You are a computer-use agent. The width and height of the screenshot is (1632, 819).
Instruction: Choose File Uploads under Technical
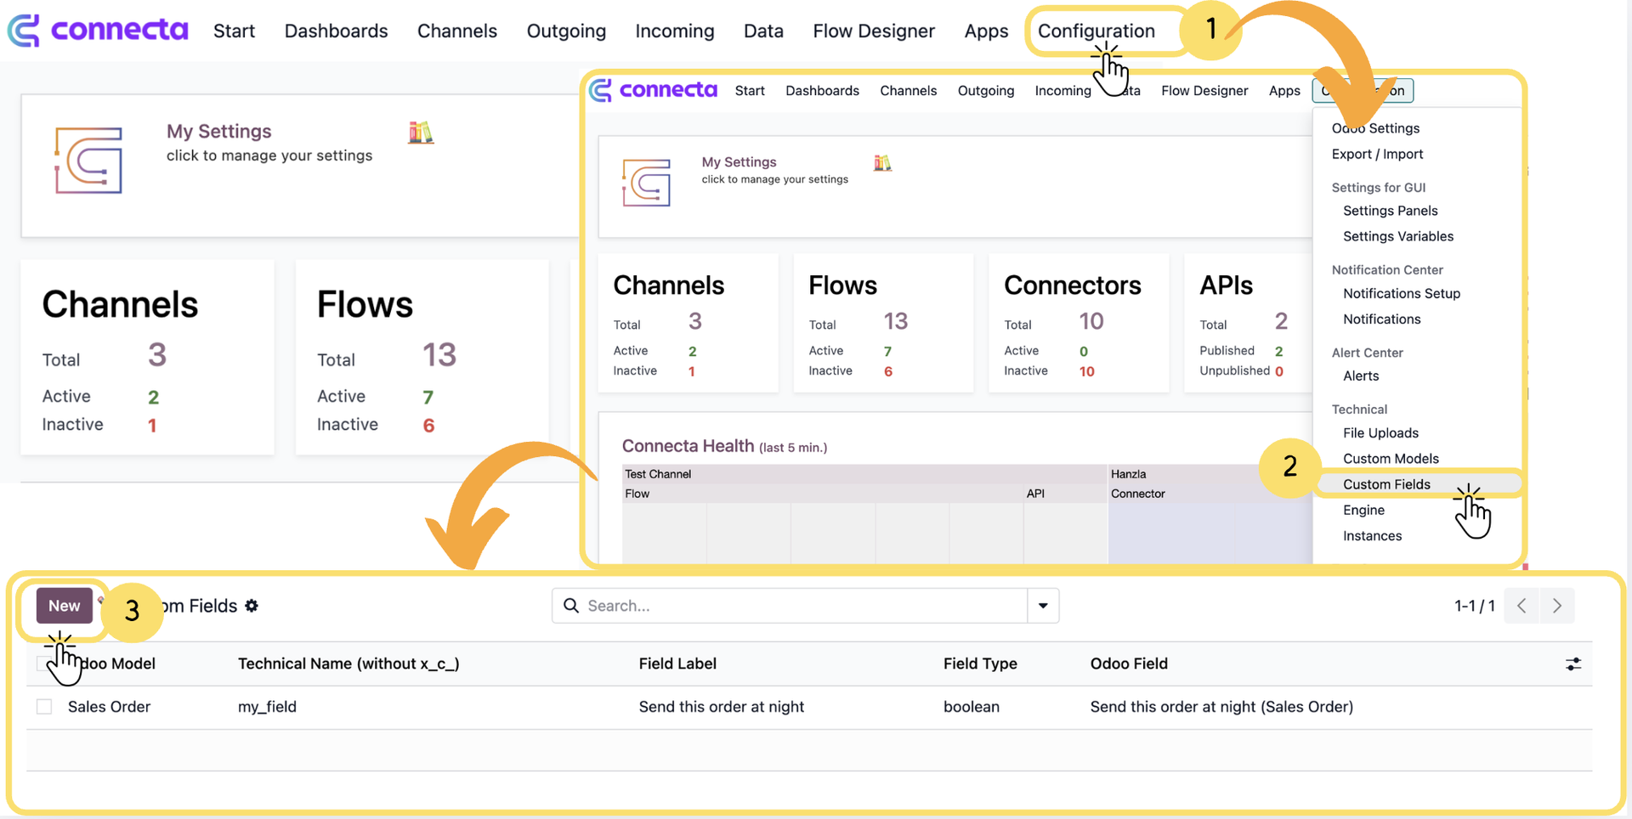tap(1380, 433)
